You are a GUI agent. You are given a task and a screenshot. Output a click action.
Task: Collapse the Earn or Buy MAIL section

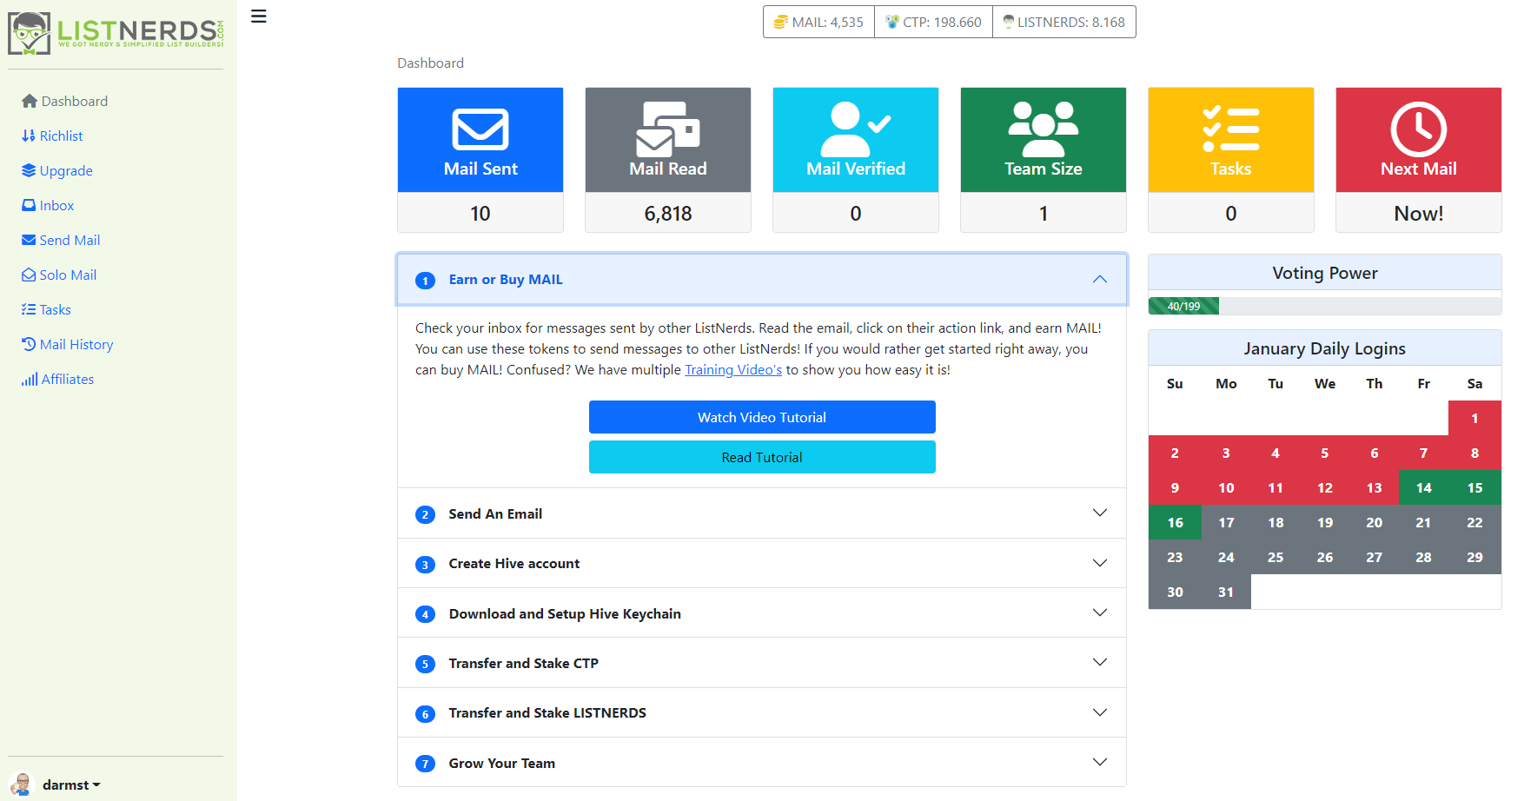[762, 280]
